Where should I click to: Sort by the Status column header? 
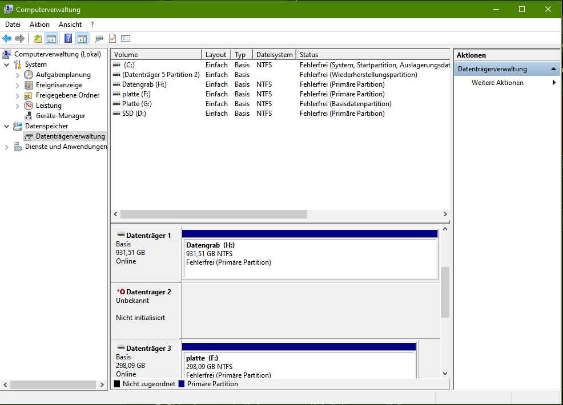tap(373, 55)
